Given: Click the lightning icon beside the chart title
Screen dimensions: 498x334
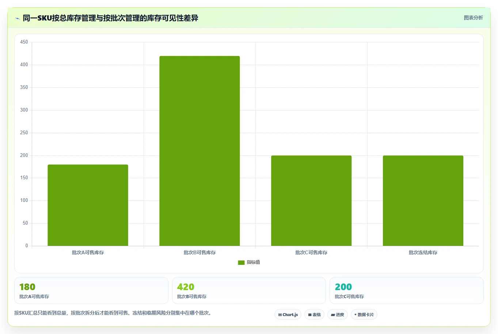Looking at the screenshot, I should point(17,18).
